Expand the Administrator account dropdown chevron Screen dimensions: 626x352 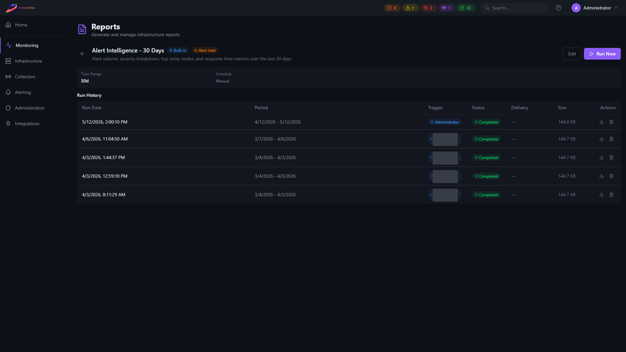tap(616, 8)
